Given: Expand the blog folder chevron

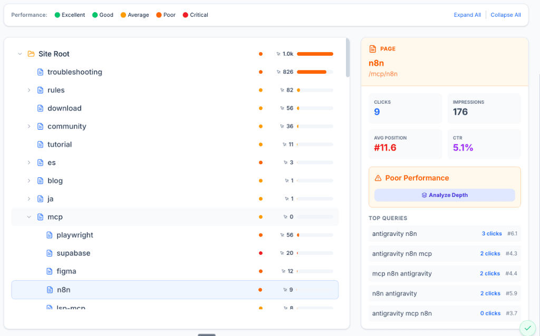Looking at the screenshot, I should click(29, 181).
